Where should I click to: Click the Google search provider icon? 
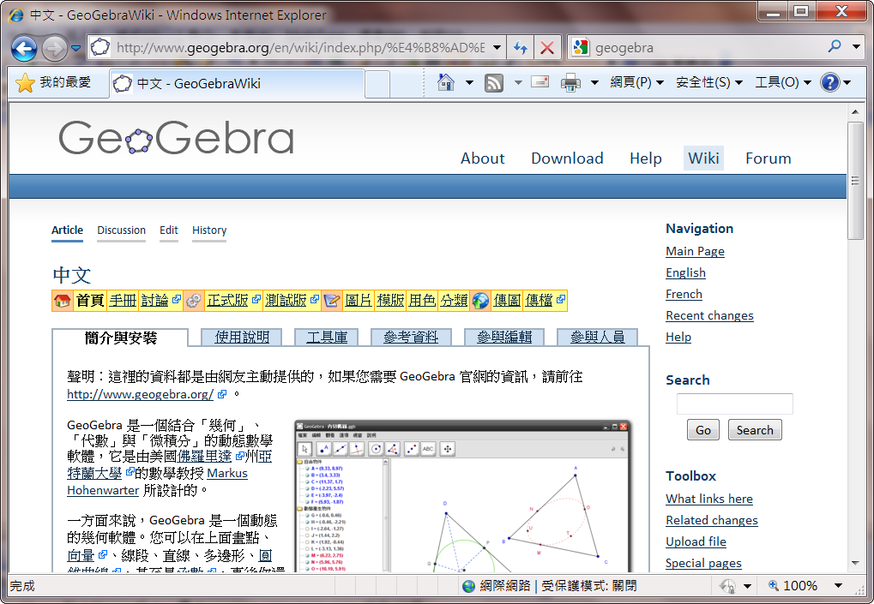coord(581,48)
